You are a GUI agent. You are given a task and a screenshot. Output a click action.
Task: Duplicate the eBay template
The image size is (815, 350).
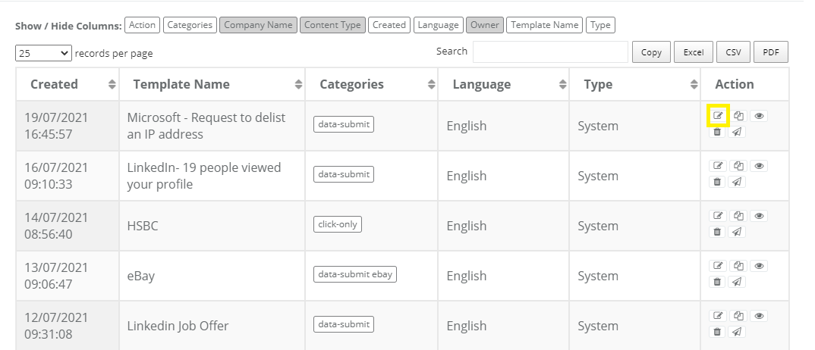pyautogui.click(x=738, y=266)
